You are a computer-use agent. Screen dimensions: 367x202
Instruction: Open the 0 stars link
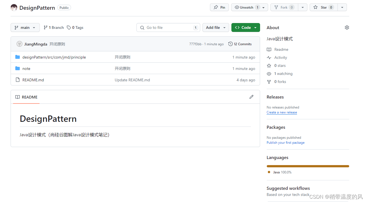click(x=276, y=65)
